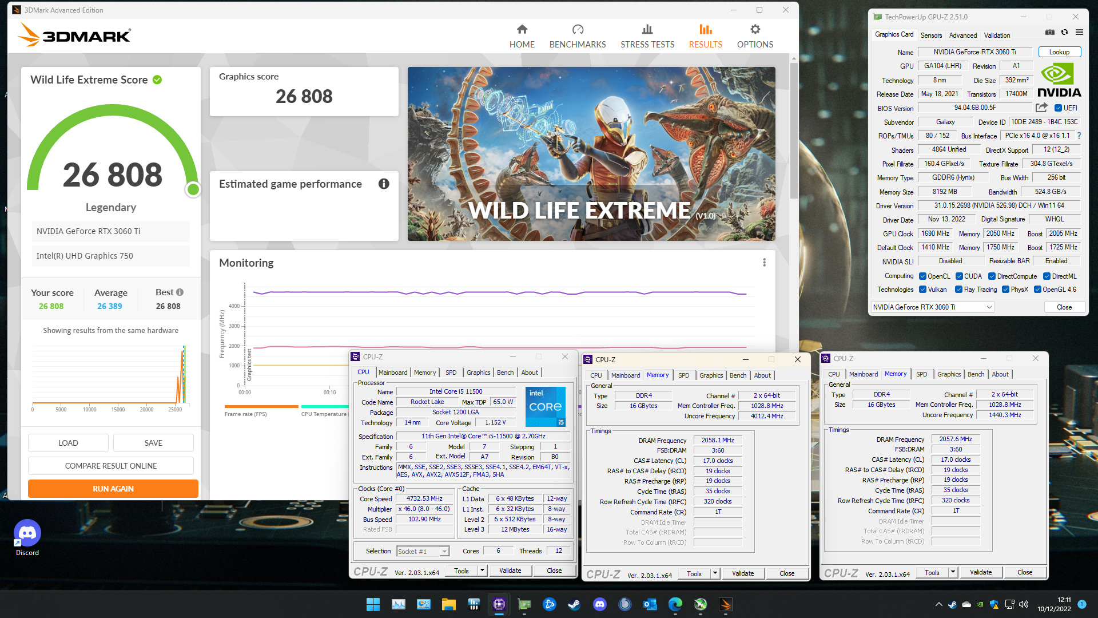Export BIOS using share icon in GPU-Z
Viewport: 1098px width, 618px height.
coord(1041,108)
